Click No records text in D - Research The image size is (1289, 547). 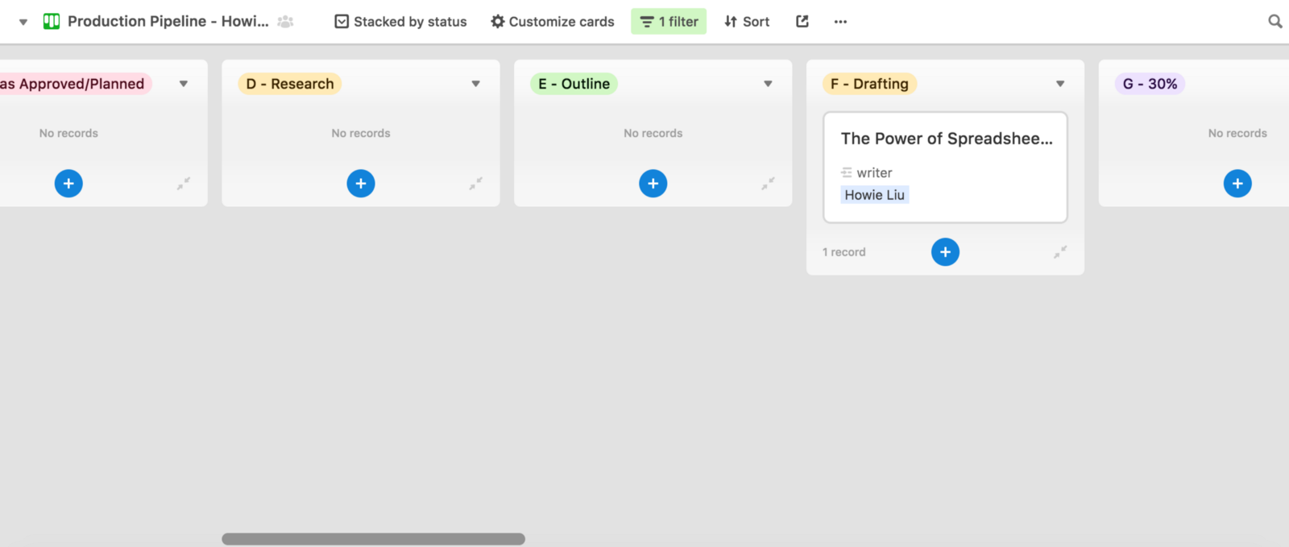361,133
